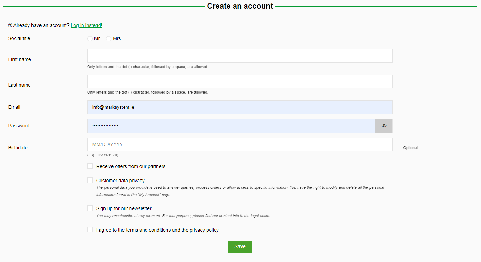The image size is (481, 262).
Task: Focus the First name input field
Action: tap(240, 56)
